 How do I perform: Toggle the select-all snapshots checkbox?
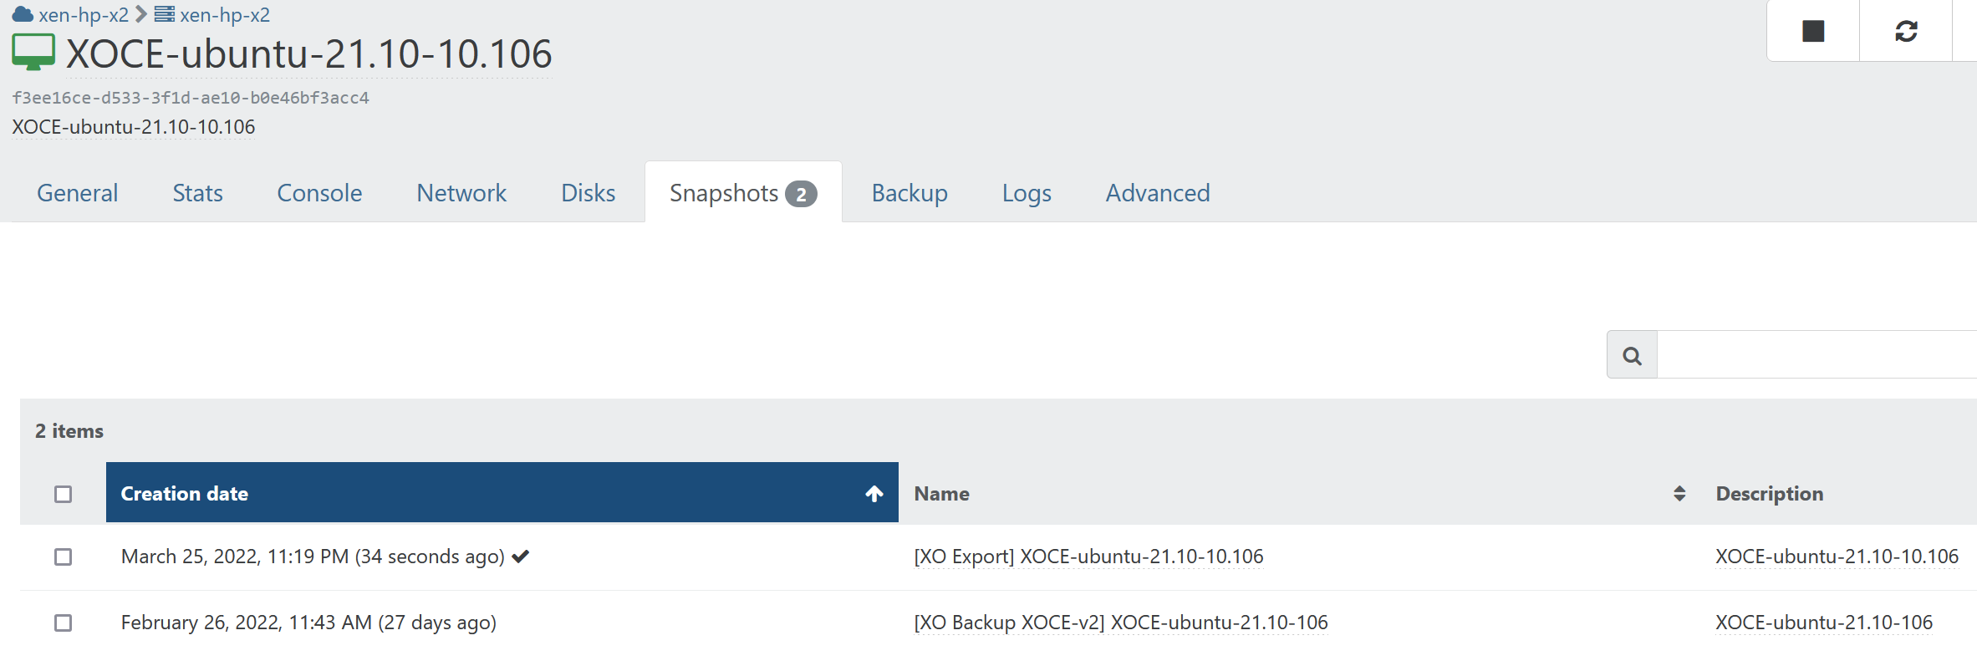point(63,494)
